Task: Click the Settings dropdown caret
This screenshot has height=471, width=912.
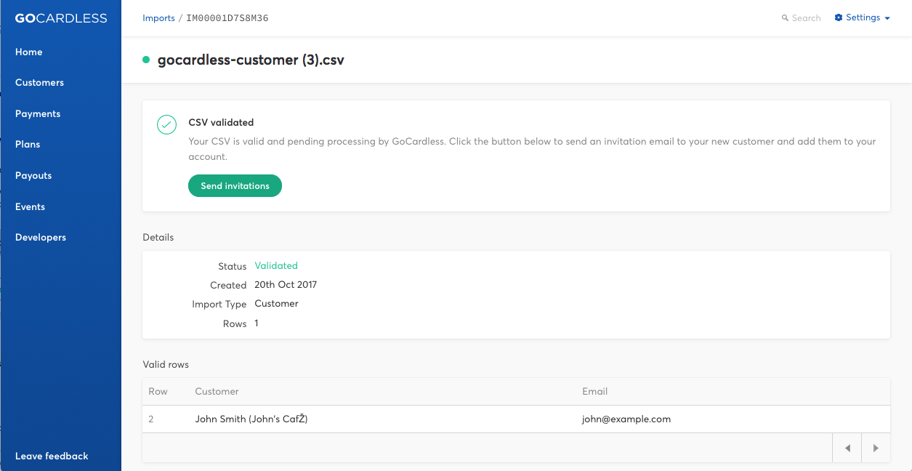Action: [887, 19]
